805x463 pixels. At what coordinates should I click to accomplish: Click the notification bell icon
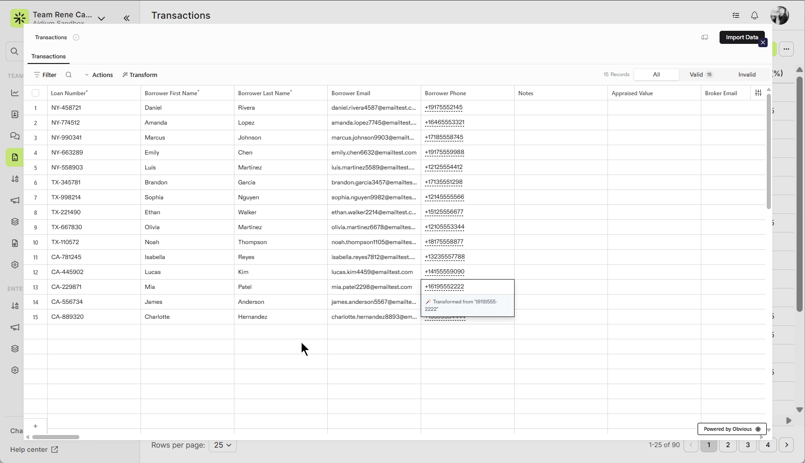(x=754, y=15)
